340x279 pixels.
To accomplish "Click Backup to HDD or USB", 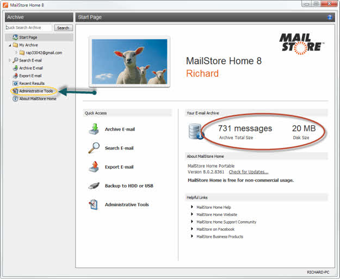I will pos(129,186).
